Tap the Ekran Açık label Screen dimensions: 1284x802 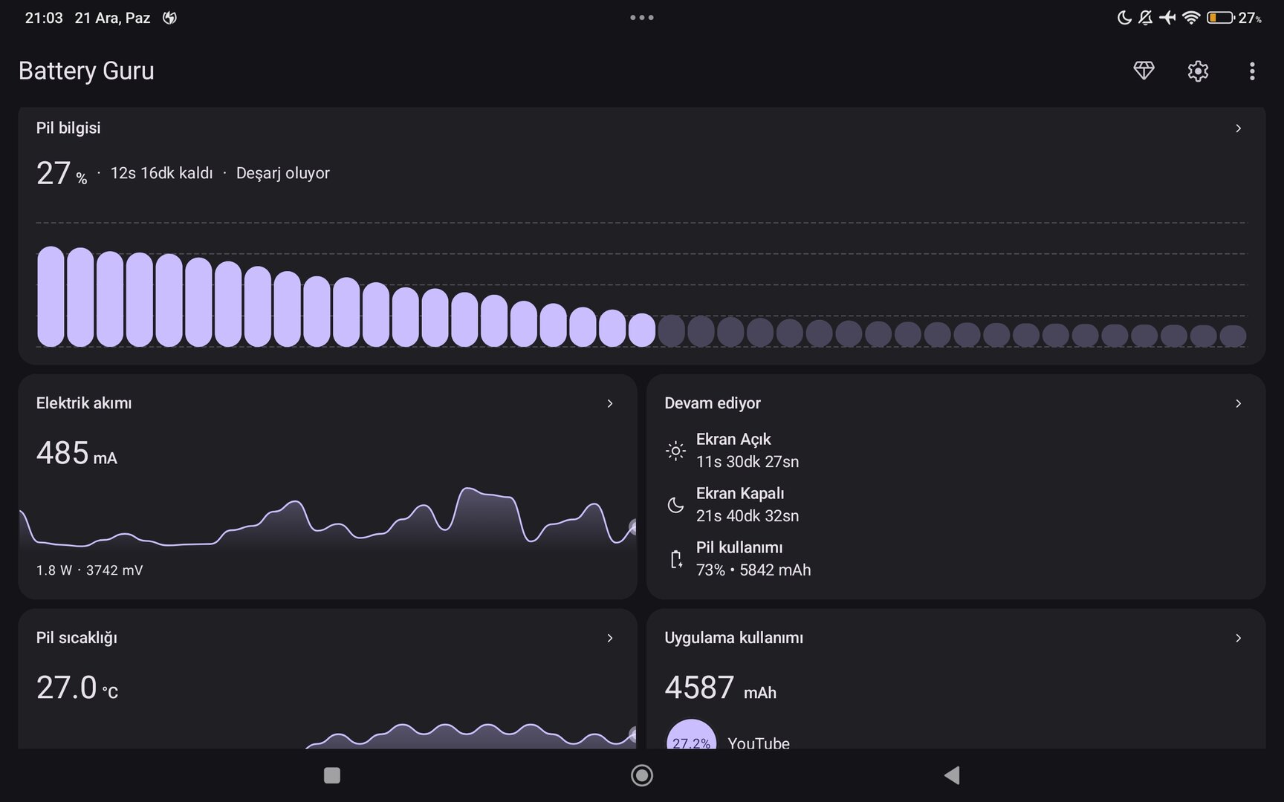pyautogui.click(x=733, y=440)
